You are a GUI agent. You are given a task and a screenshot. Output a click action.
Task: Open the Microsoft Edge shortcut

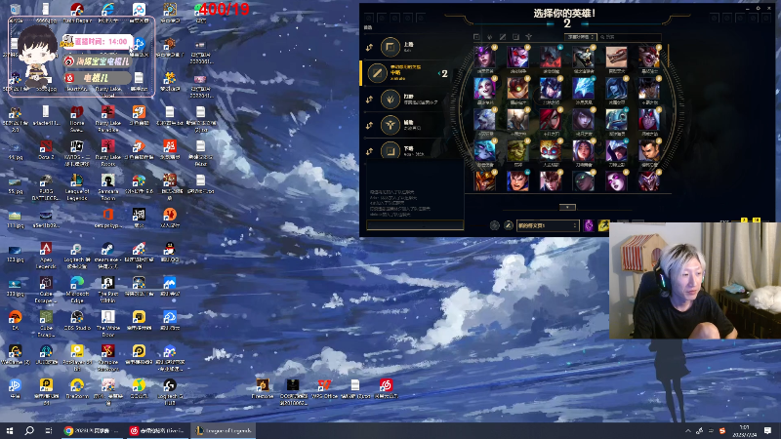(x=77, y=290)
